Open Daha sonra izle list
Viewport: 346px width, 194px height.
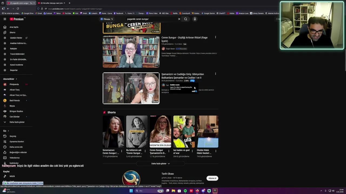coord(16,147)
